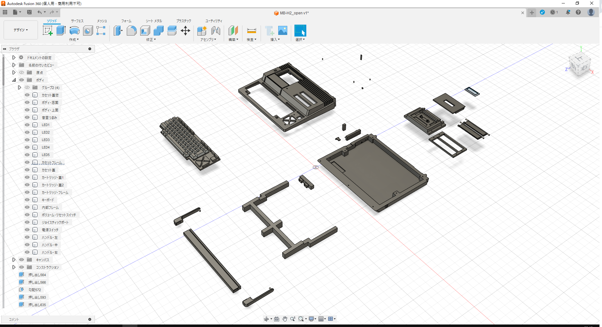The image size is (602, 327).
Task: Expand the コンストラクション folder
Action: pos(13,267)
